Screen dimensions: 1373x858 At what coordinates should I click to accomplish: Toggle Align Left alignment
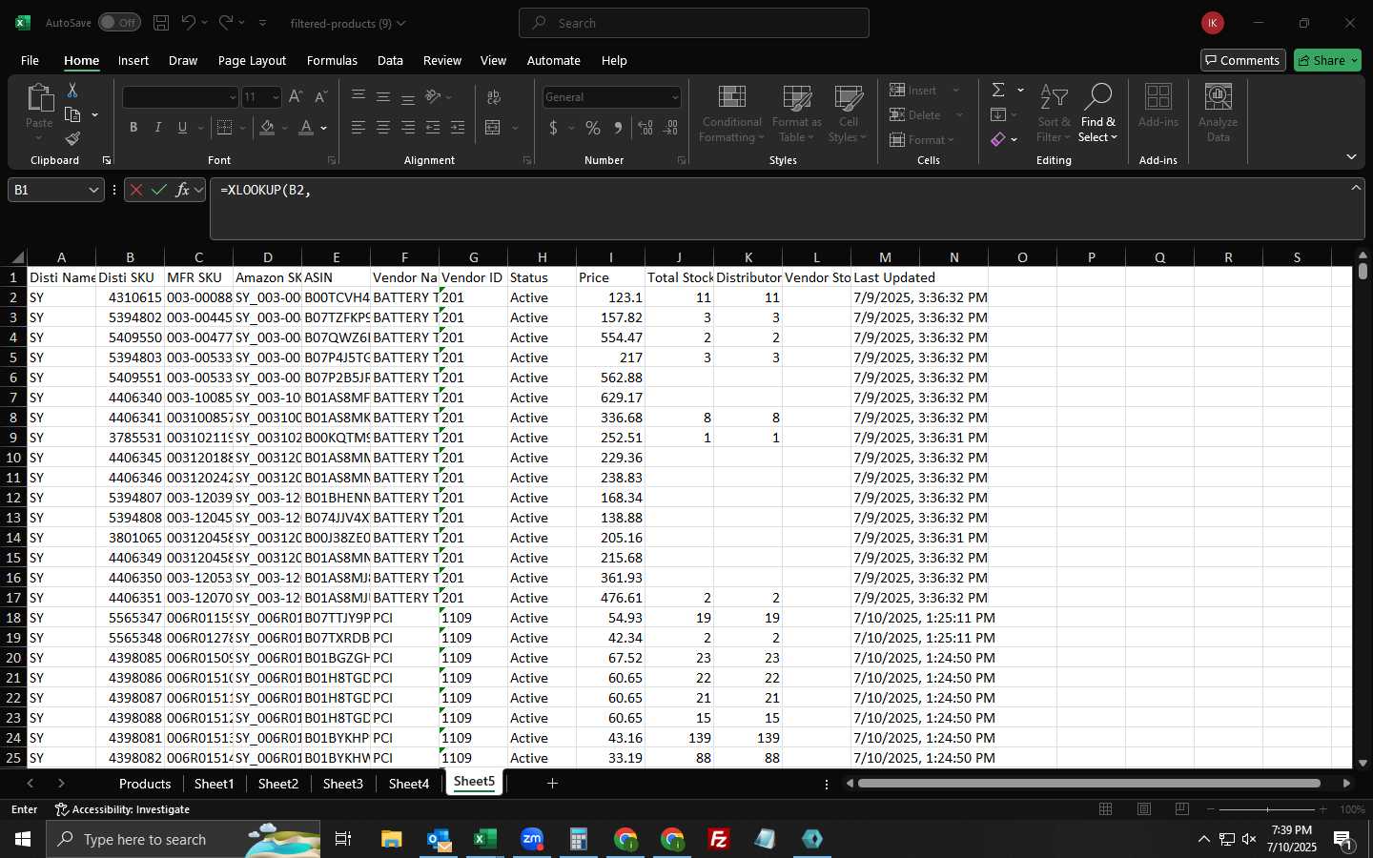[359, 128]
